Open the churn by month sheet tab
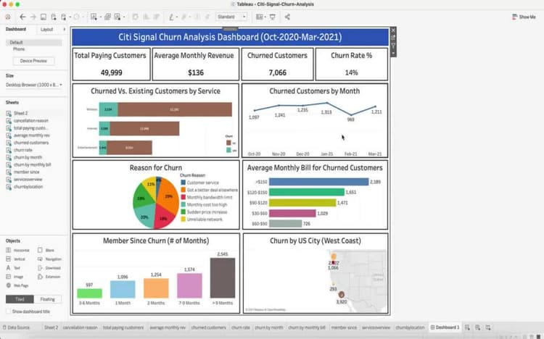Screen dimensions: 544x339 [269, 327]
